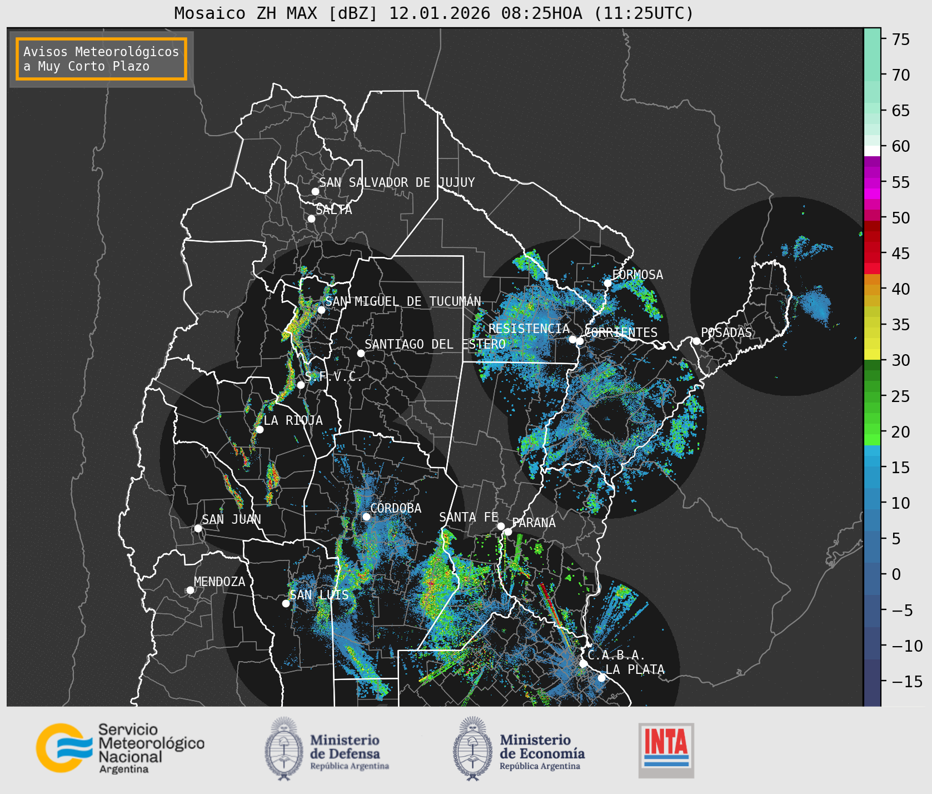This screenshot has width=932, height=794.
Task: Click the 30 value on dBZ scale
Action: 901,360
